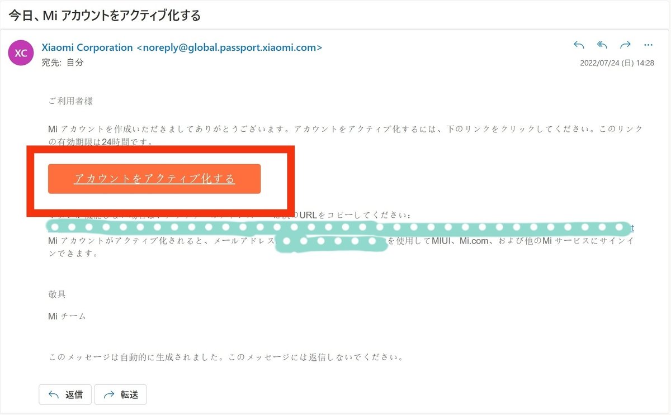The height and width of the screenshot is (415, 671).
Task: Click the date 2022/07/24 (日) 14:28
Action: pos(617,63)
